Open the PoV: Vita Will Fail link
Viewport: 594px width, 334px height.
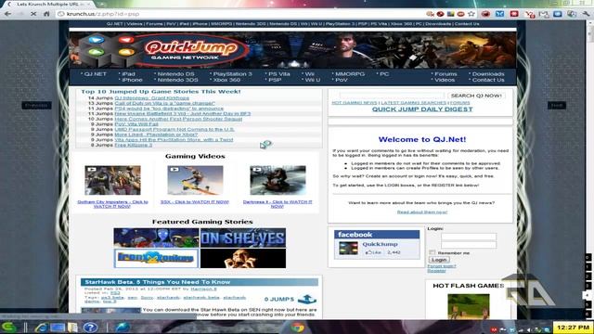click(x=136, y=123)
